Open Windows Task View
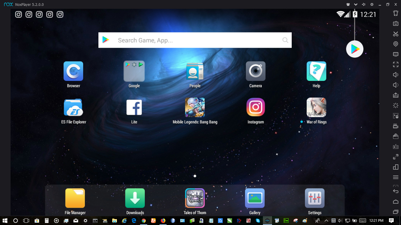401x225 pixels. (26, 221)
